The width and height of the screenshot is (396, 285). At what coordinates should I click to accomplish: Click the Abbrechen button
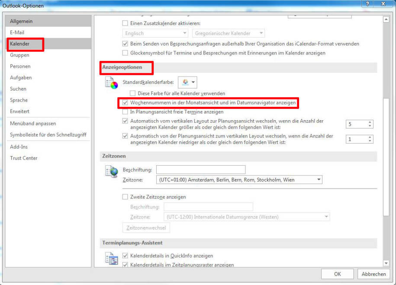click(x=373, y=274)
